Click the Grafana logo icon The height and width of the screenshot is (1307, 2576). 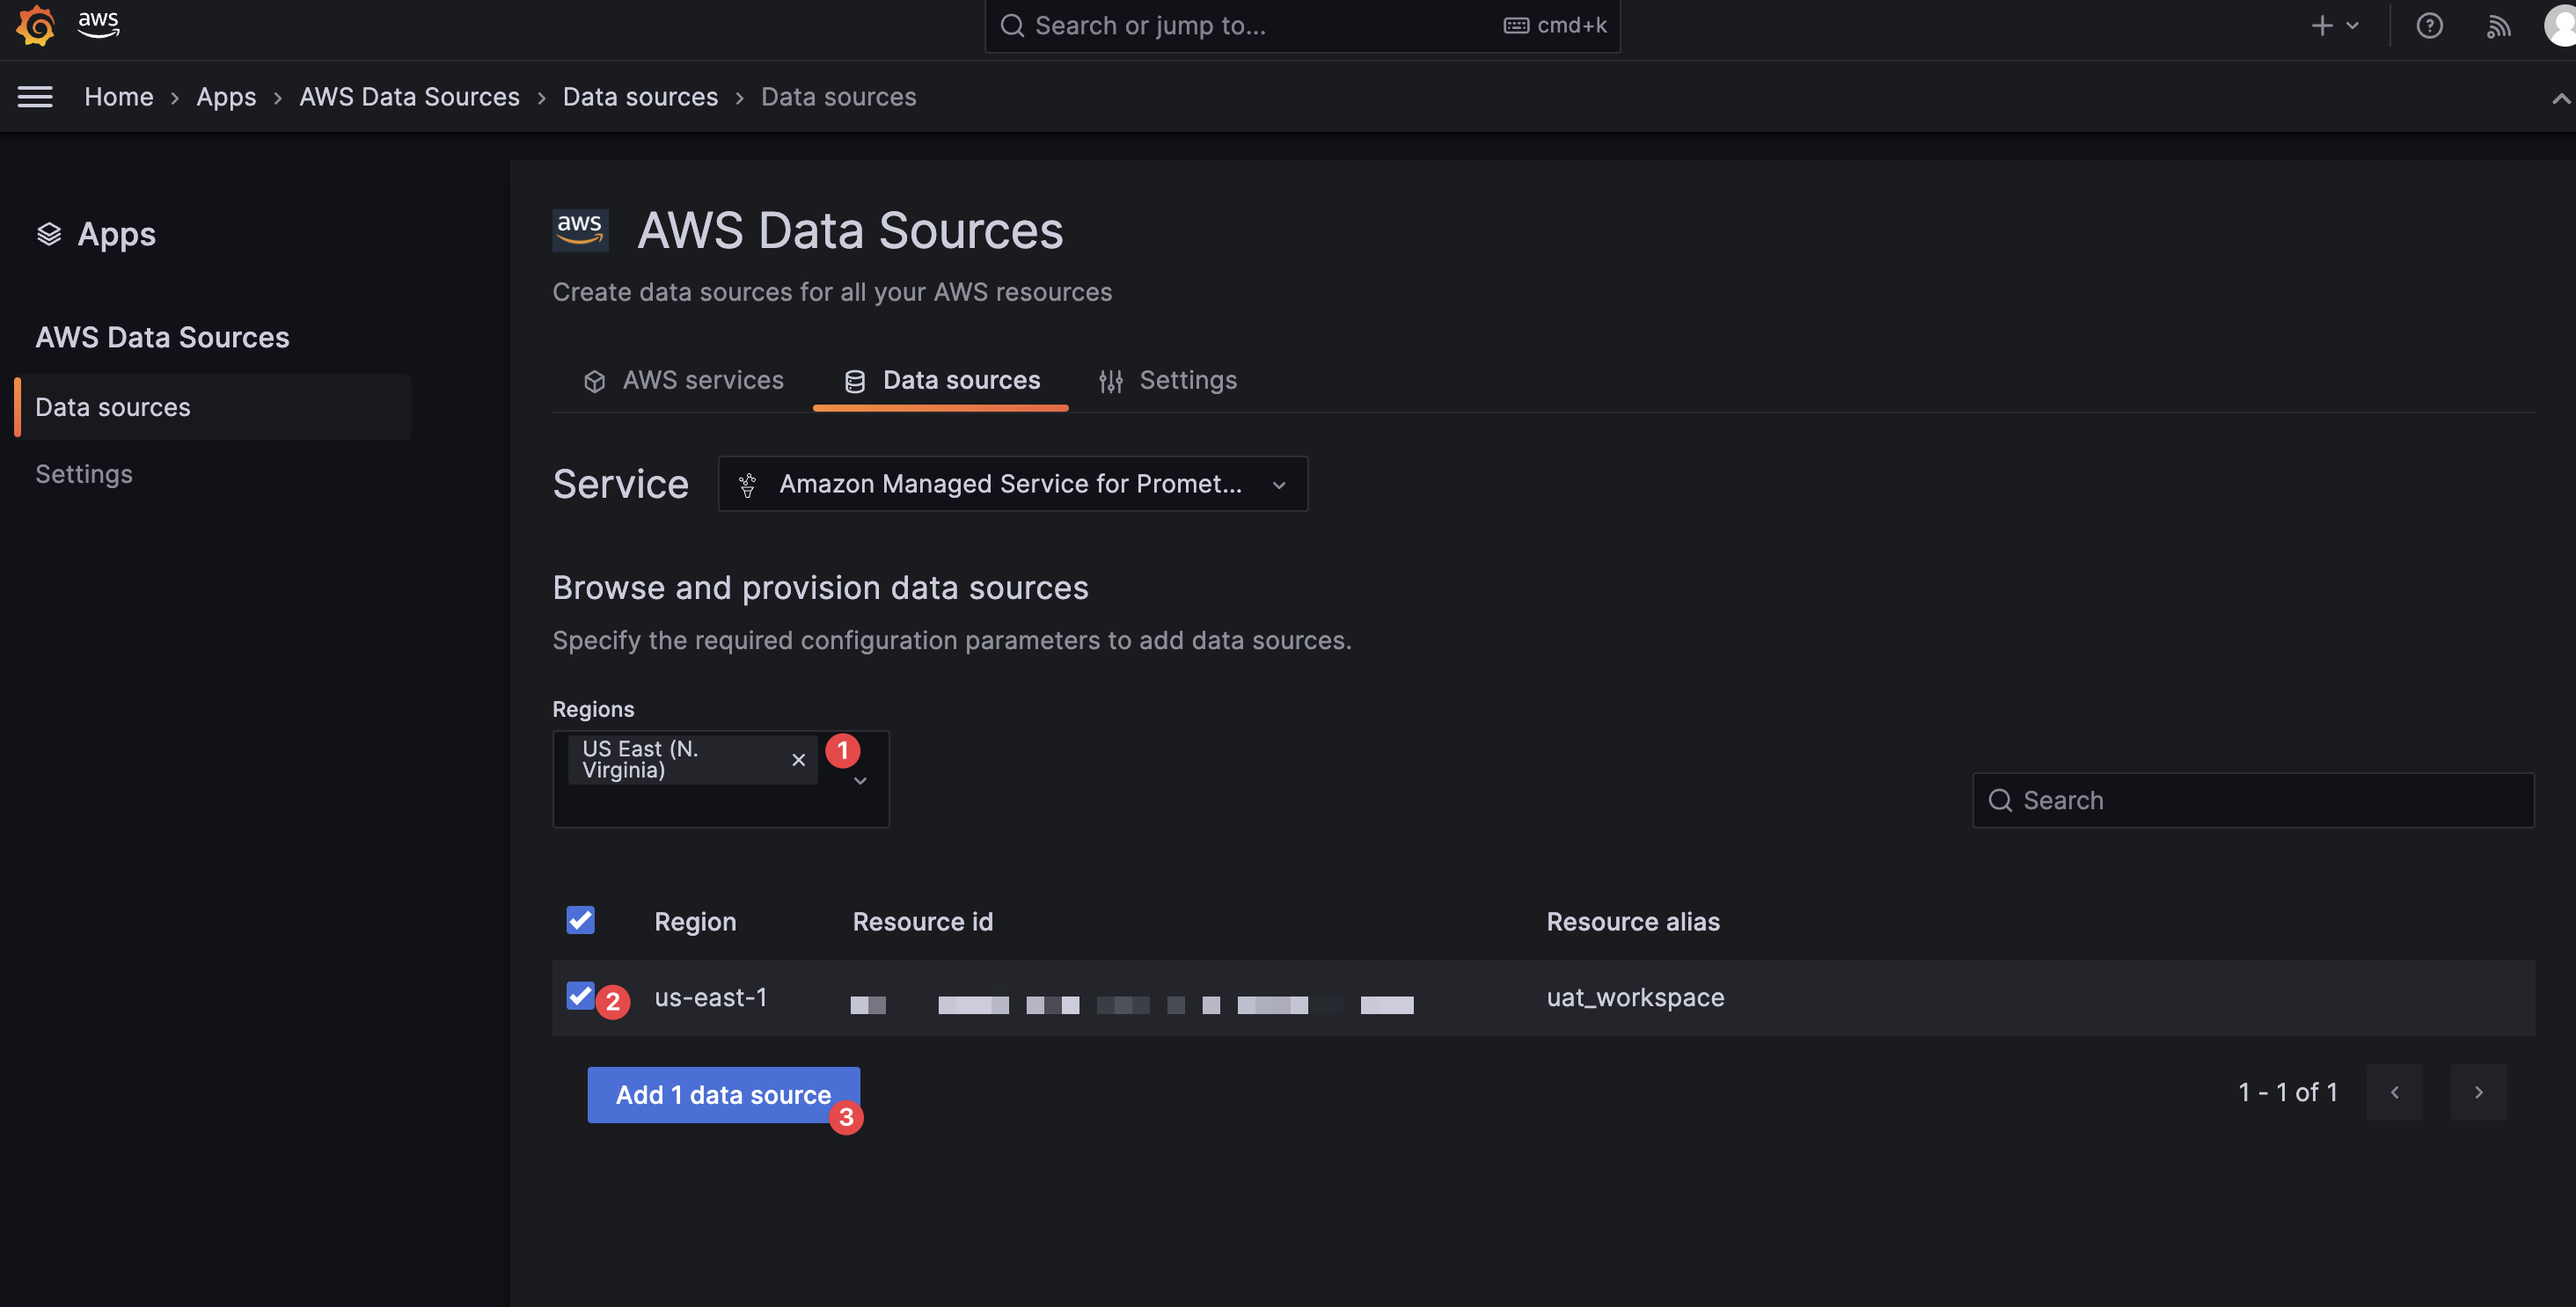coord(36,25)
